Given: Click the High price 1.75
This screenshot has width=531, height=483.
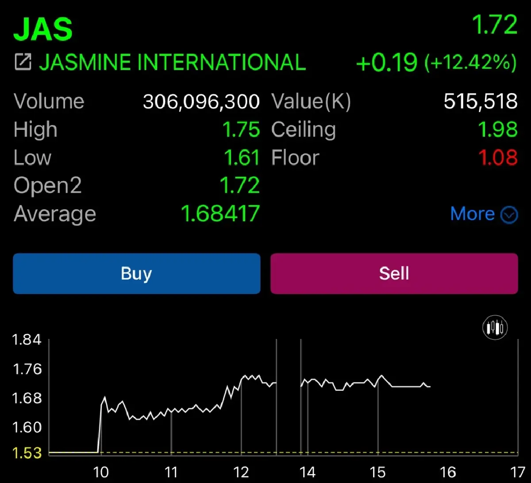Looking at the screenshot, I should point(241,130).
